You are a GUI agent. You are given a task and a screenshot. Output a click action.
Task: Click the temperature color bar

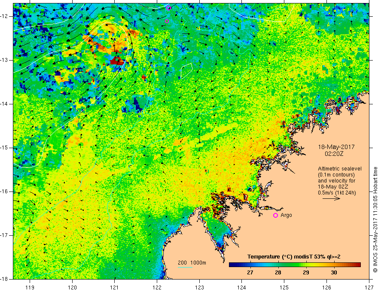point(295,265)
